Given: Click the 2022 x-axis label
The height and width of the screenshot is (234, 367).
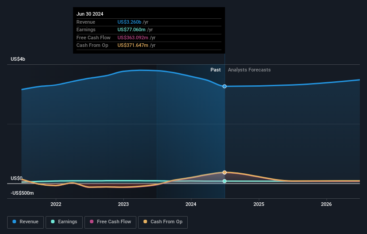Looking at the screenshot, I should (56, 204).
